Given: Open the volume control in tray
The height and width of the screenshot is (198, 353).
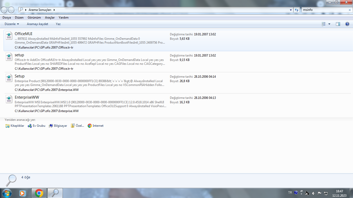Looking at the screenshot, I should (x=313, y=193).
